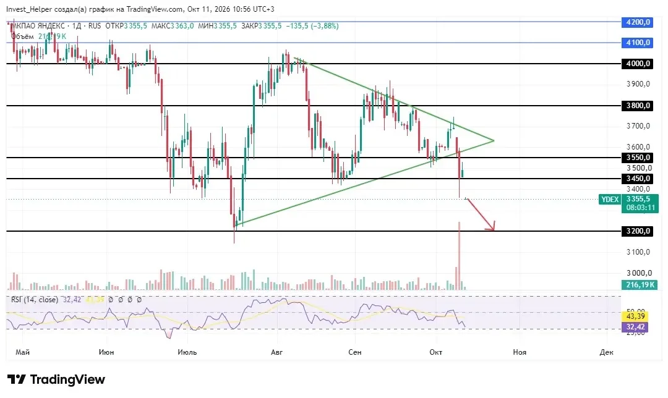668x398 pixels.
Task: Click the Ноя label on time axis
Action: click(520, 352)
